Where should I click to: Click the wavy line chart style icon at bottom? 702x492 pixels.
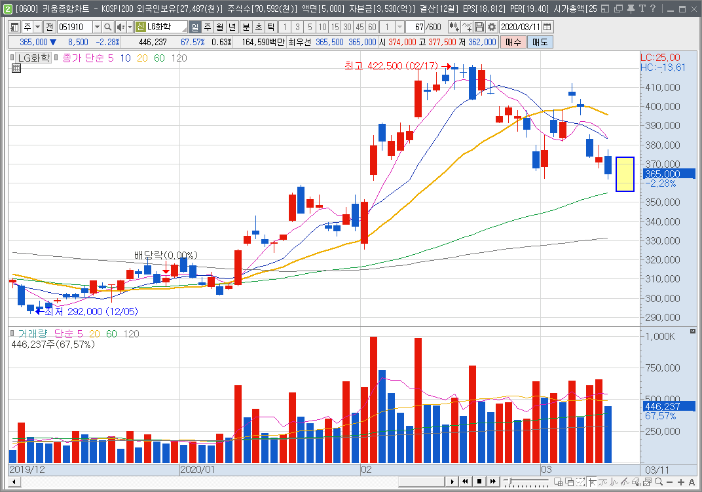point(603,482)
